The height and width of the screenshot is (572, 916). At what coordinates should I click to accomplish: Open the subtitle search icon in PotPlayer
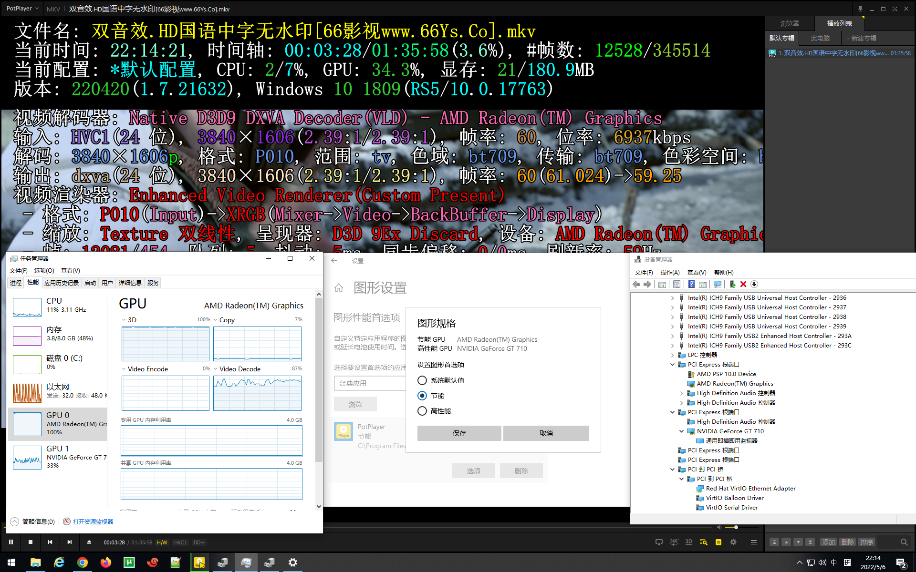[703, 542]
